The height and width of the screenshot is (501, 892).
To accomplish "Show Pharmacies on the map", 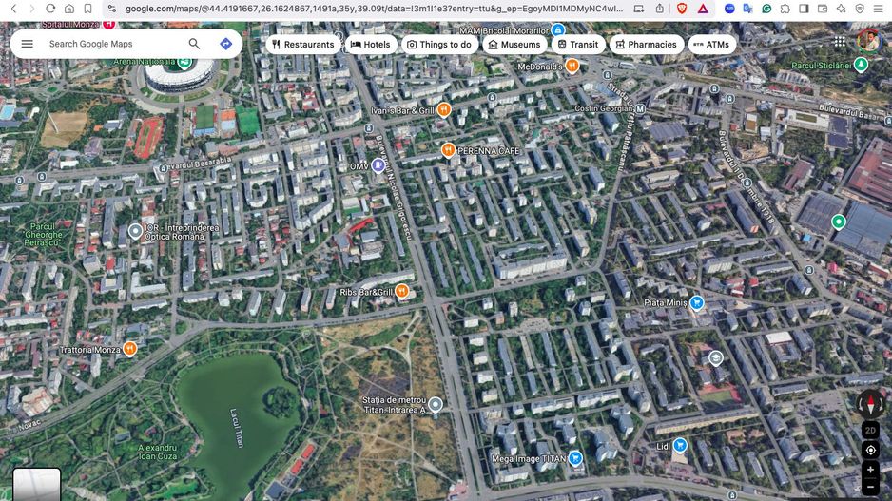I will point(647,45).
